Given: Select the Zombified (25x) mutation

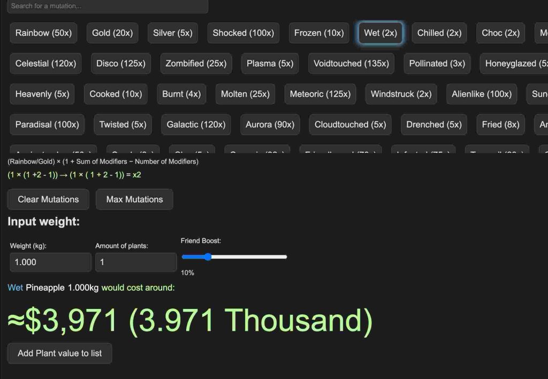Looking at the screenshot, I should [196, 64].
